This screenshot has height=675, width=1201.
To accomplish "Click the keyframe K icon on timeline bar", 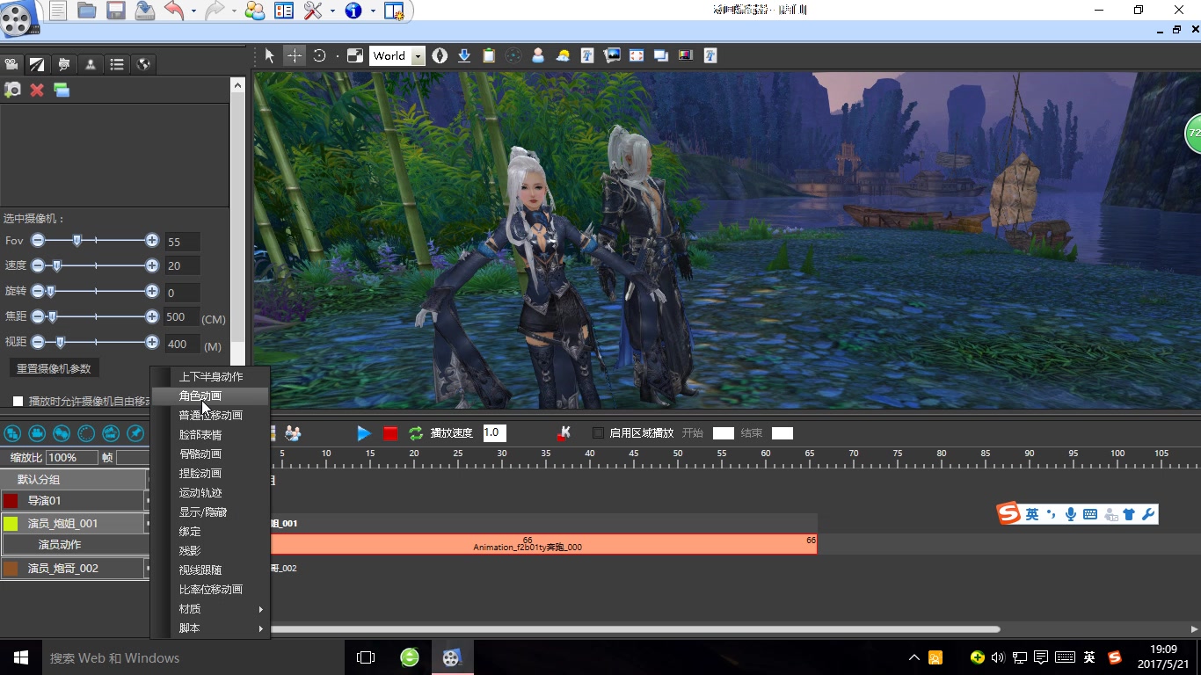I will tap(564, 433).
